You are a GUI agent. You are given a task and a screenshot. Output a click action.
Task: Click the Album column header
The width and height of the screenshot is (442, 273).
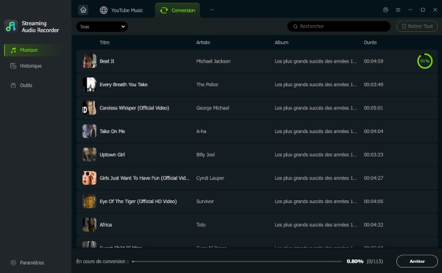pyautogui.click(x=282, y=43)
